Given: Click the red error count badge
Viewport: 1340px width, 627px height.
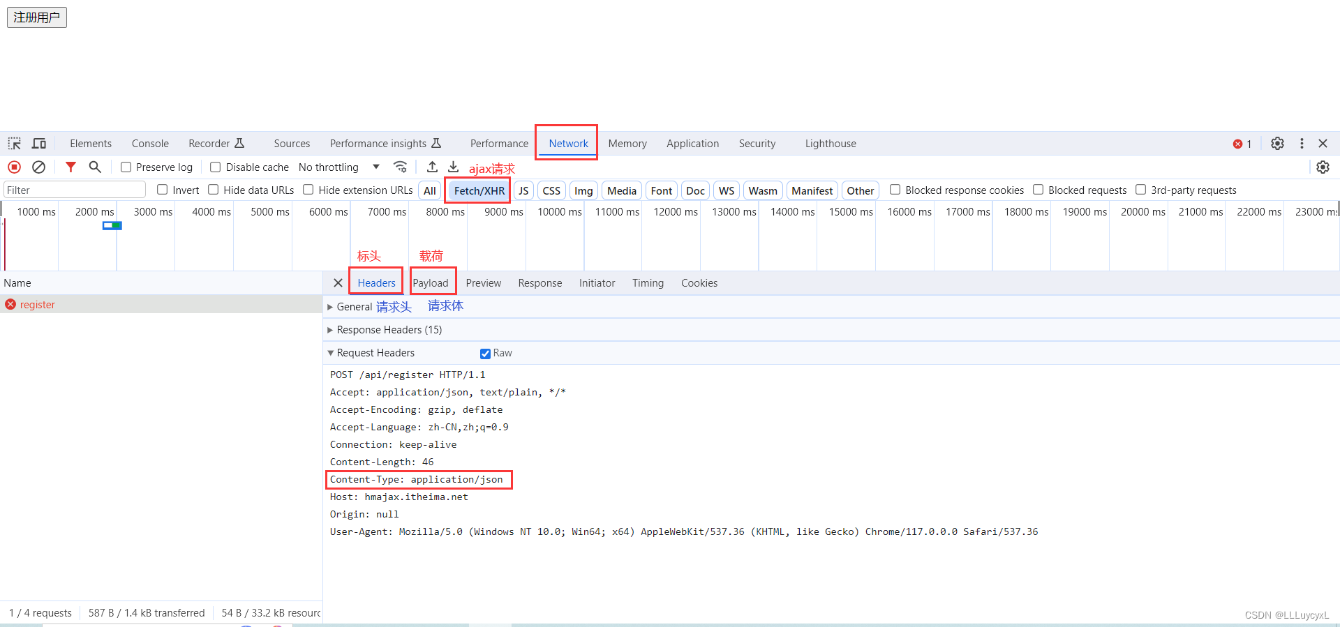Looking at the screenshot, I should (1242, 144).
